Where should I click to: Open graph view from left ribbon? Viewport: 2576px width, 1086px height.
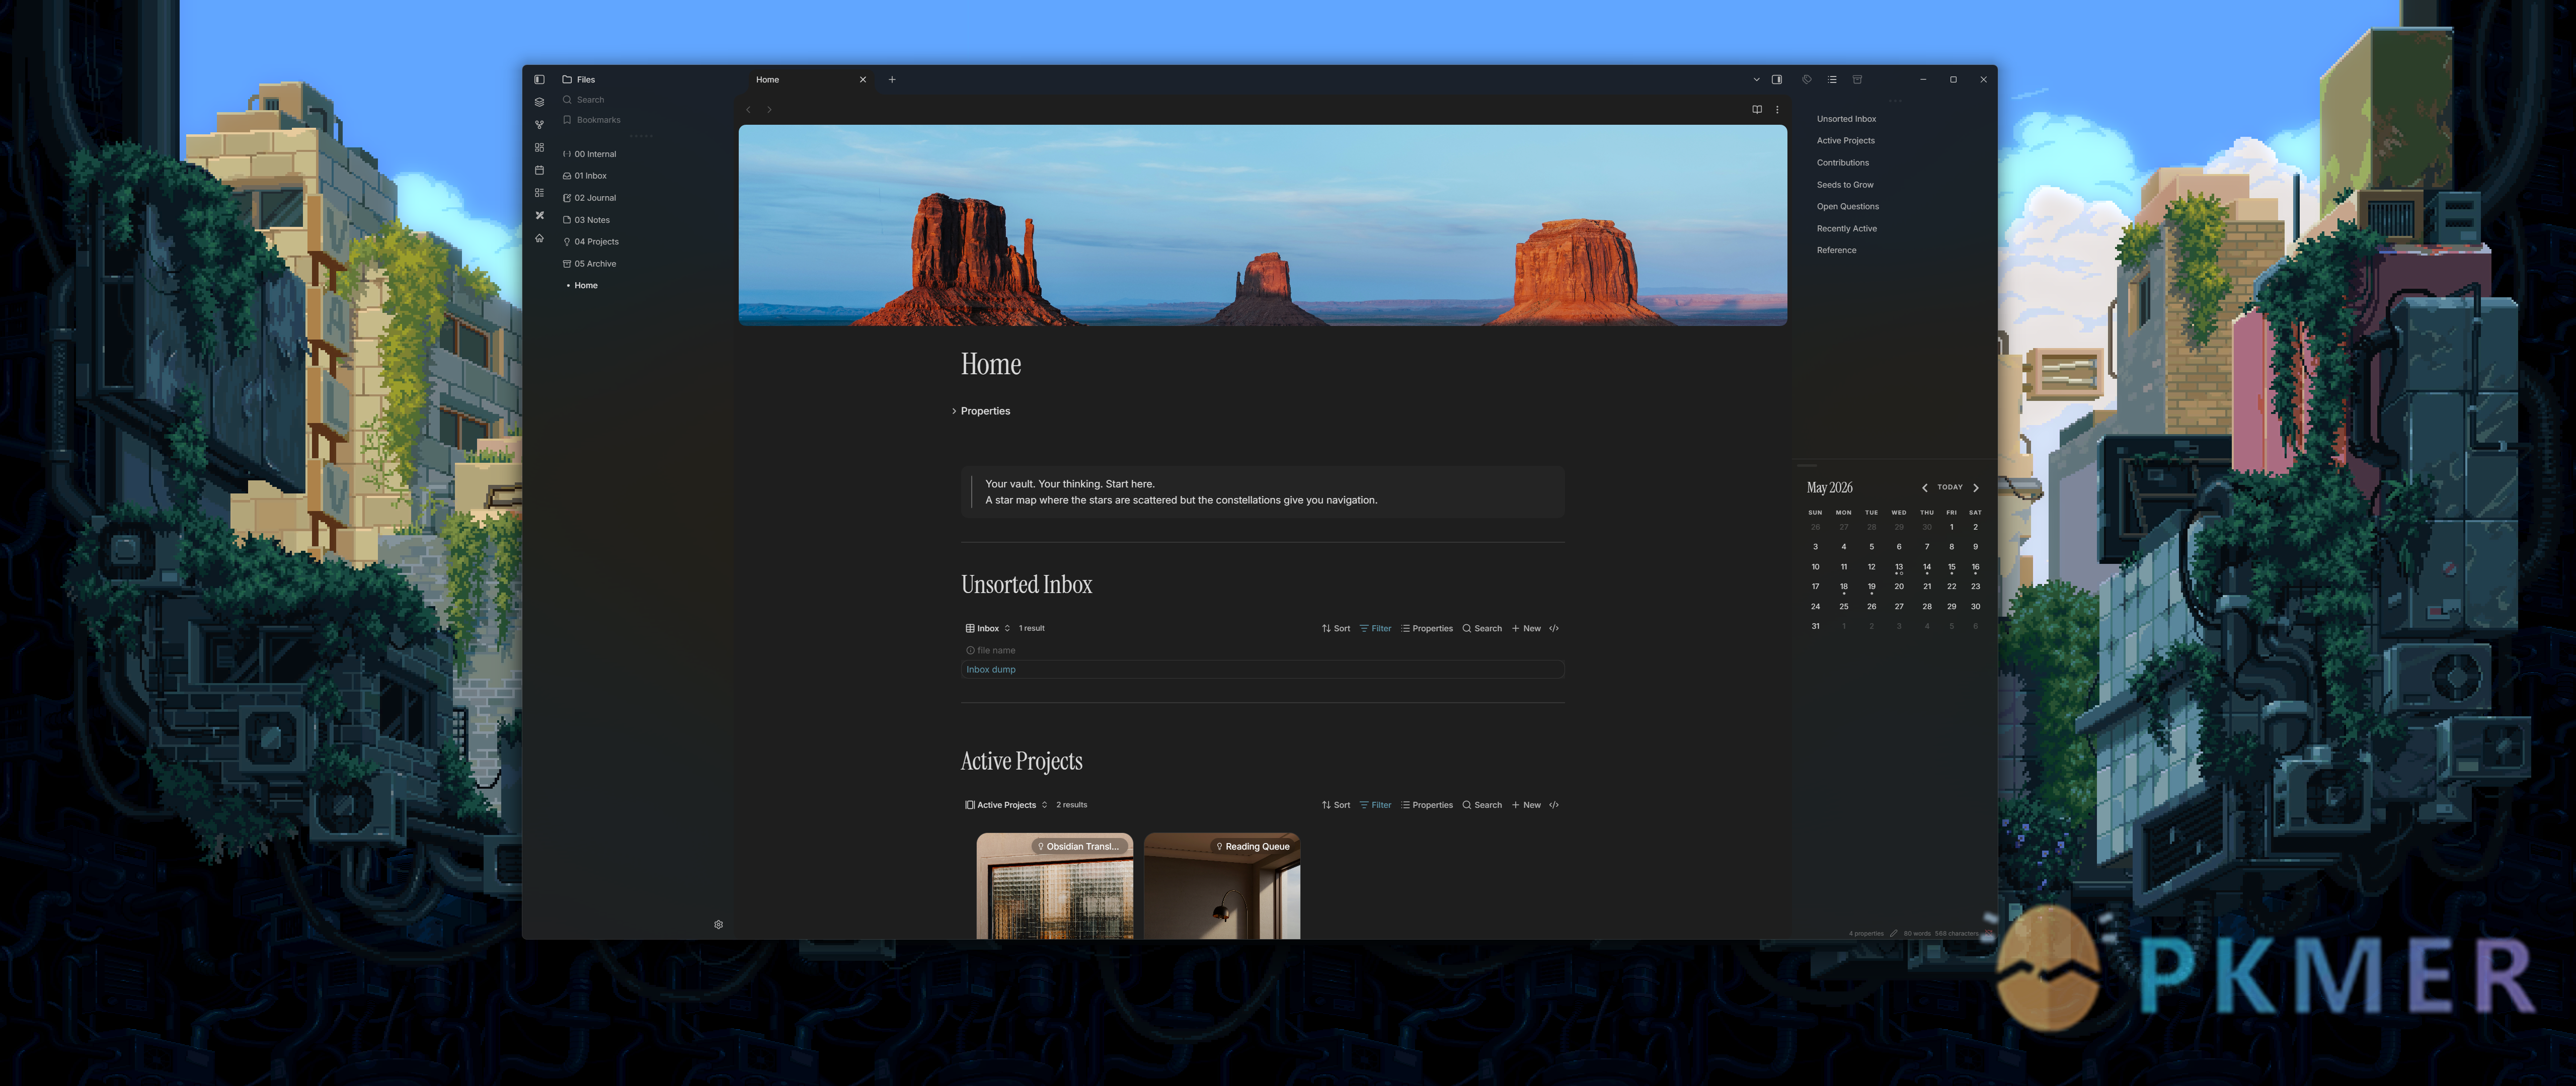539,125
